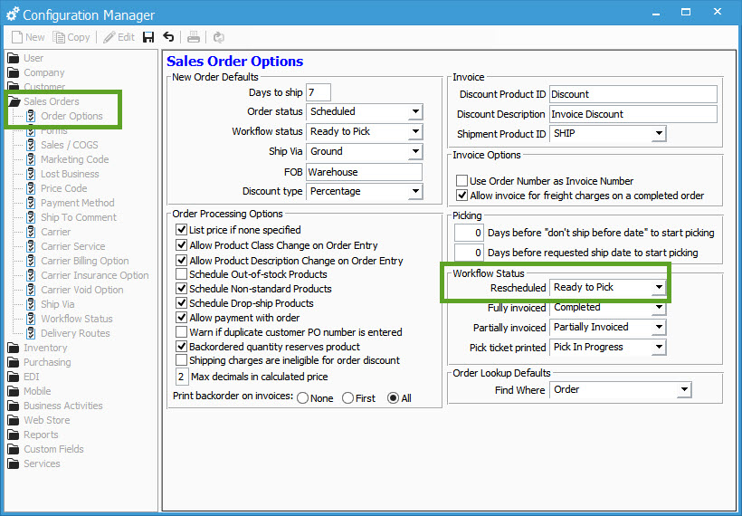Screen dimensions: 742x516
Task: Select Carrier Insurance Option tree item
Action: coord(87,275)
